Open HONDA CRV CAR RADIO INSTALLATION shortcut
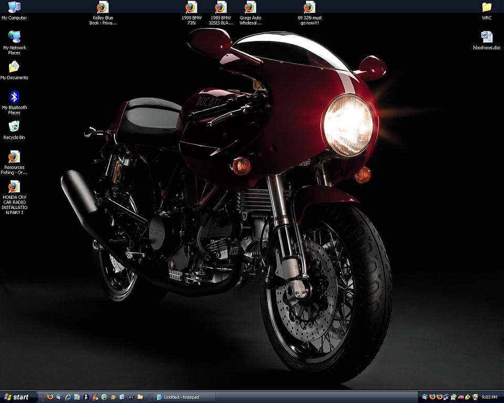Image resolution: width=504 pixels, height=403 pixels. 14,187
